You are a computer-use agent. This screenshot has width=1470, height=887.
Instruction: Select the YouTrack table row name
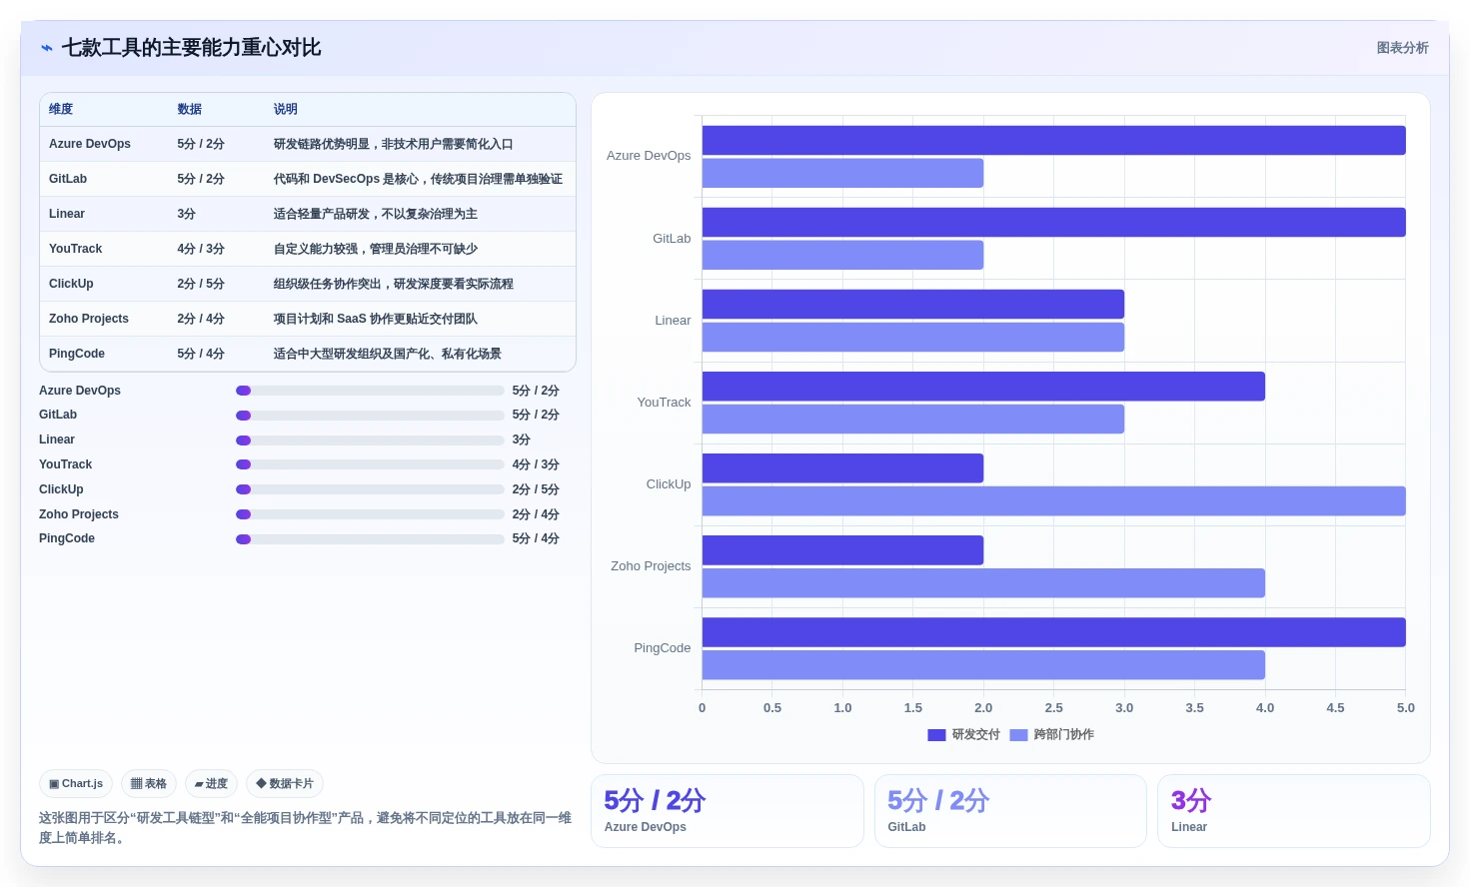coord(76,249)
